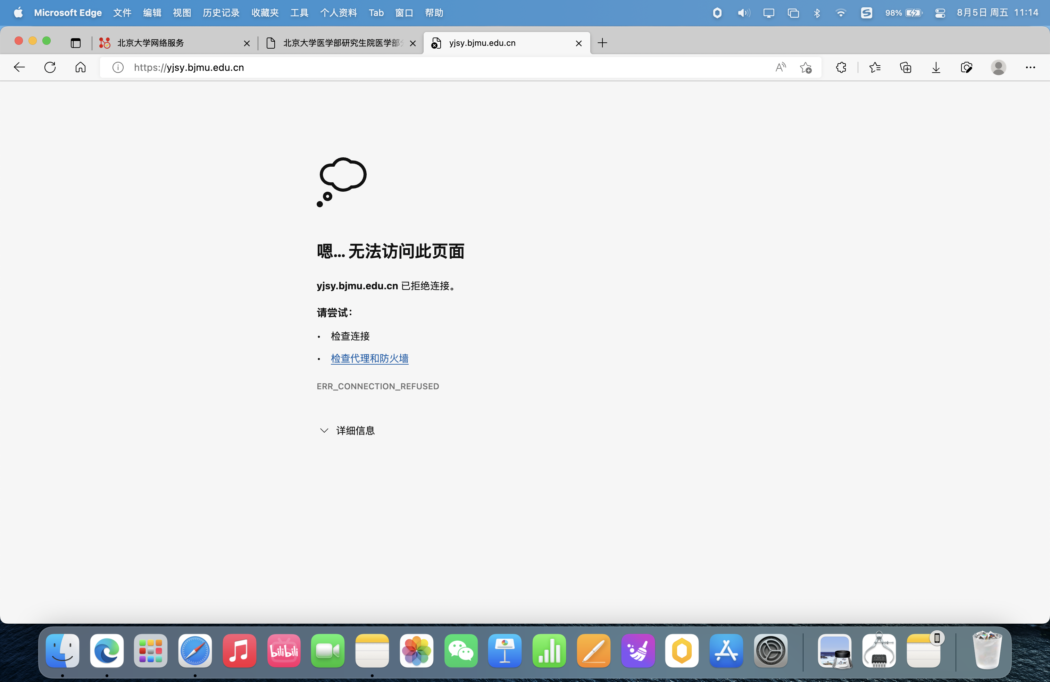Image resolution: width=1050 pixels, height=682 pixels.
Task: Click the 检查代理和防火墙 link
Action: pyautogui.click(x=369, y=359)
